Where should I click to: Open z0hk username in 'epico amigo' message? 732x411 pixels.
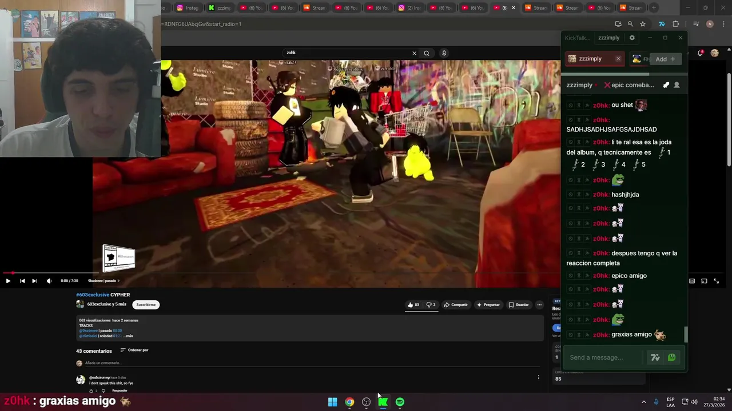[600, 276]
